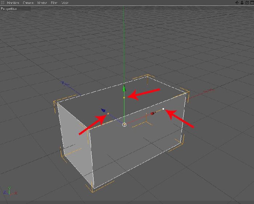
Task: Click the blue Z axis arrowhead
Action: 103,110
